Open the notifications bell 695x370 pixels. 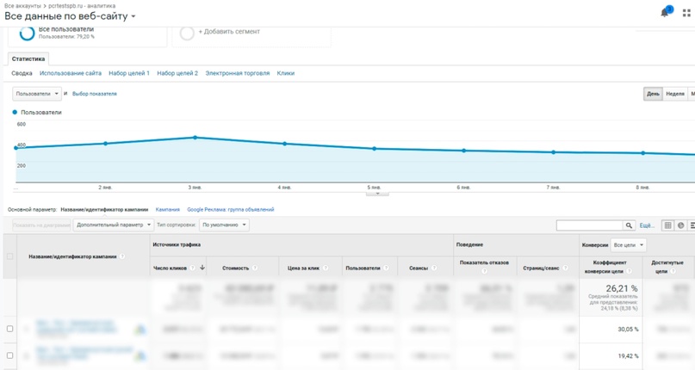665,13
